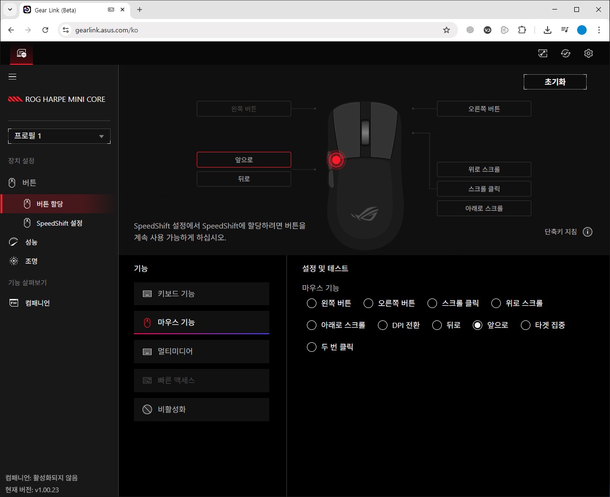Open the Chrome three-dot menu
Viewport: 610px width, 497px height.
point(599,30)
